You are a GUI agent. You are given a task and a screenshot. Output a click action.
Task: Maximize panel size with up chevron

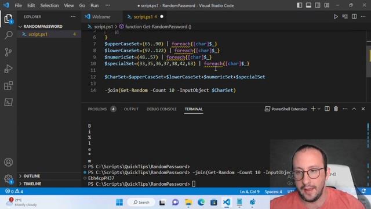pyautogui.click(x=354, y=109)
